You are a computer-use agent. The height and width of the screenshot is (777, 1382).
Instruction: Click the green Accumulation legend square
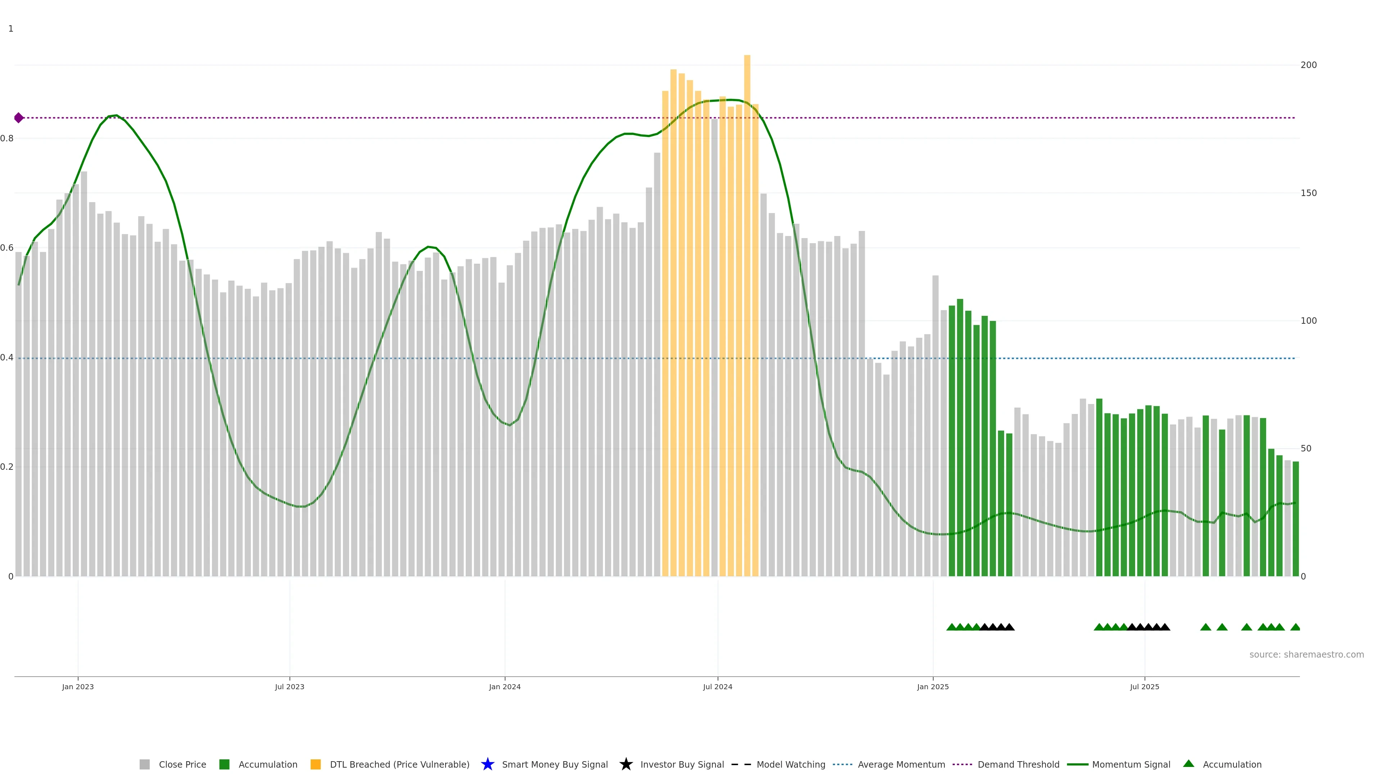tap(224, 764)
